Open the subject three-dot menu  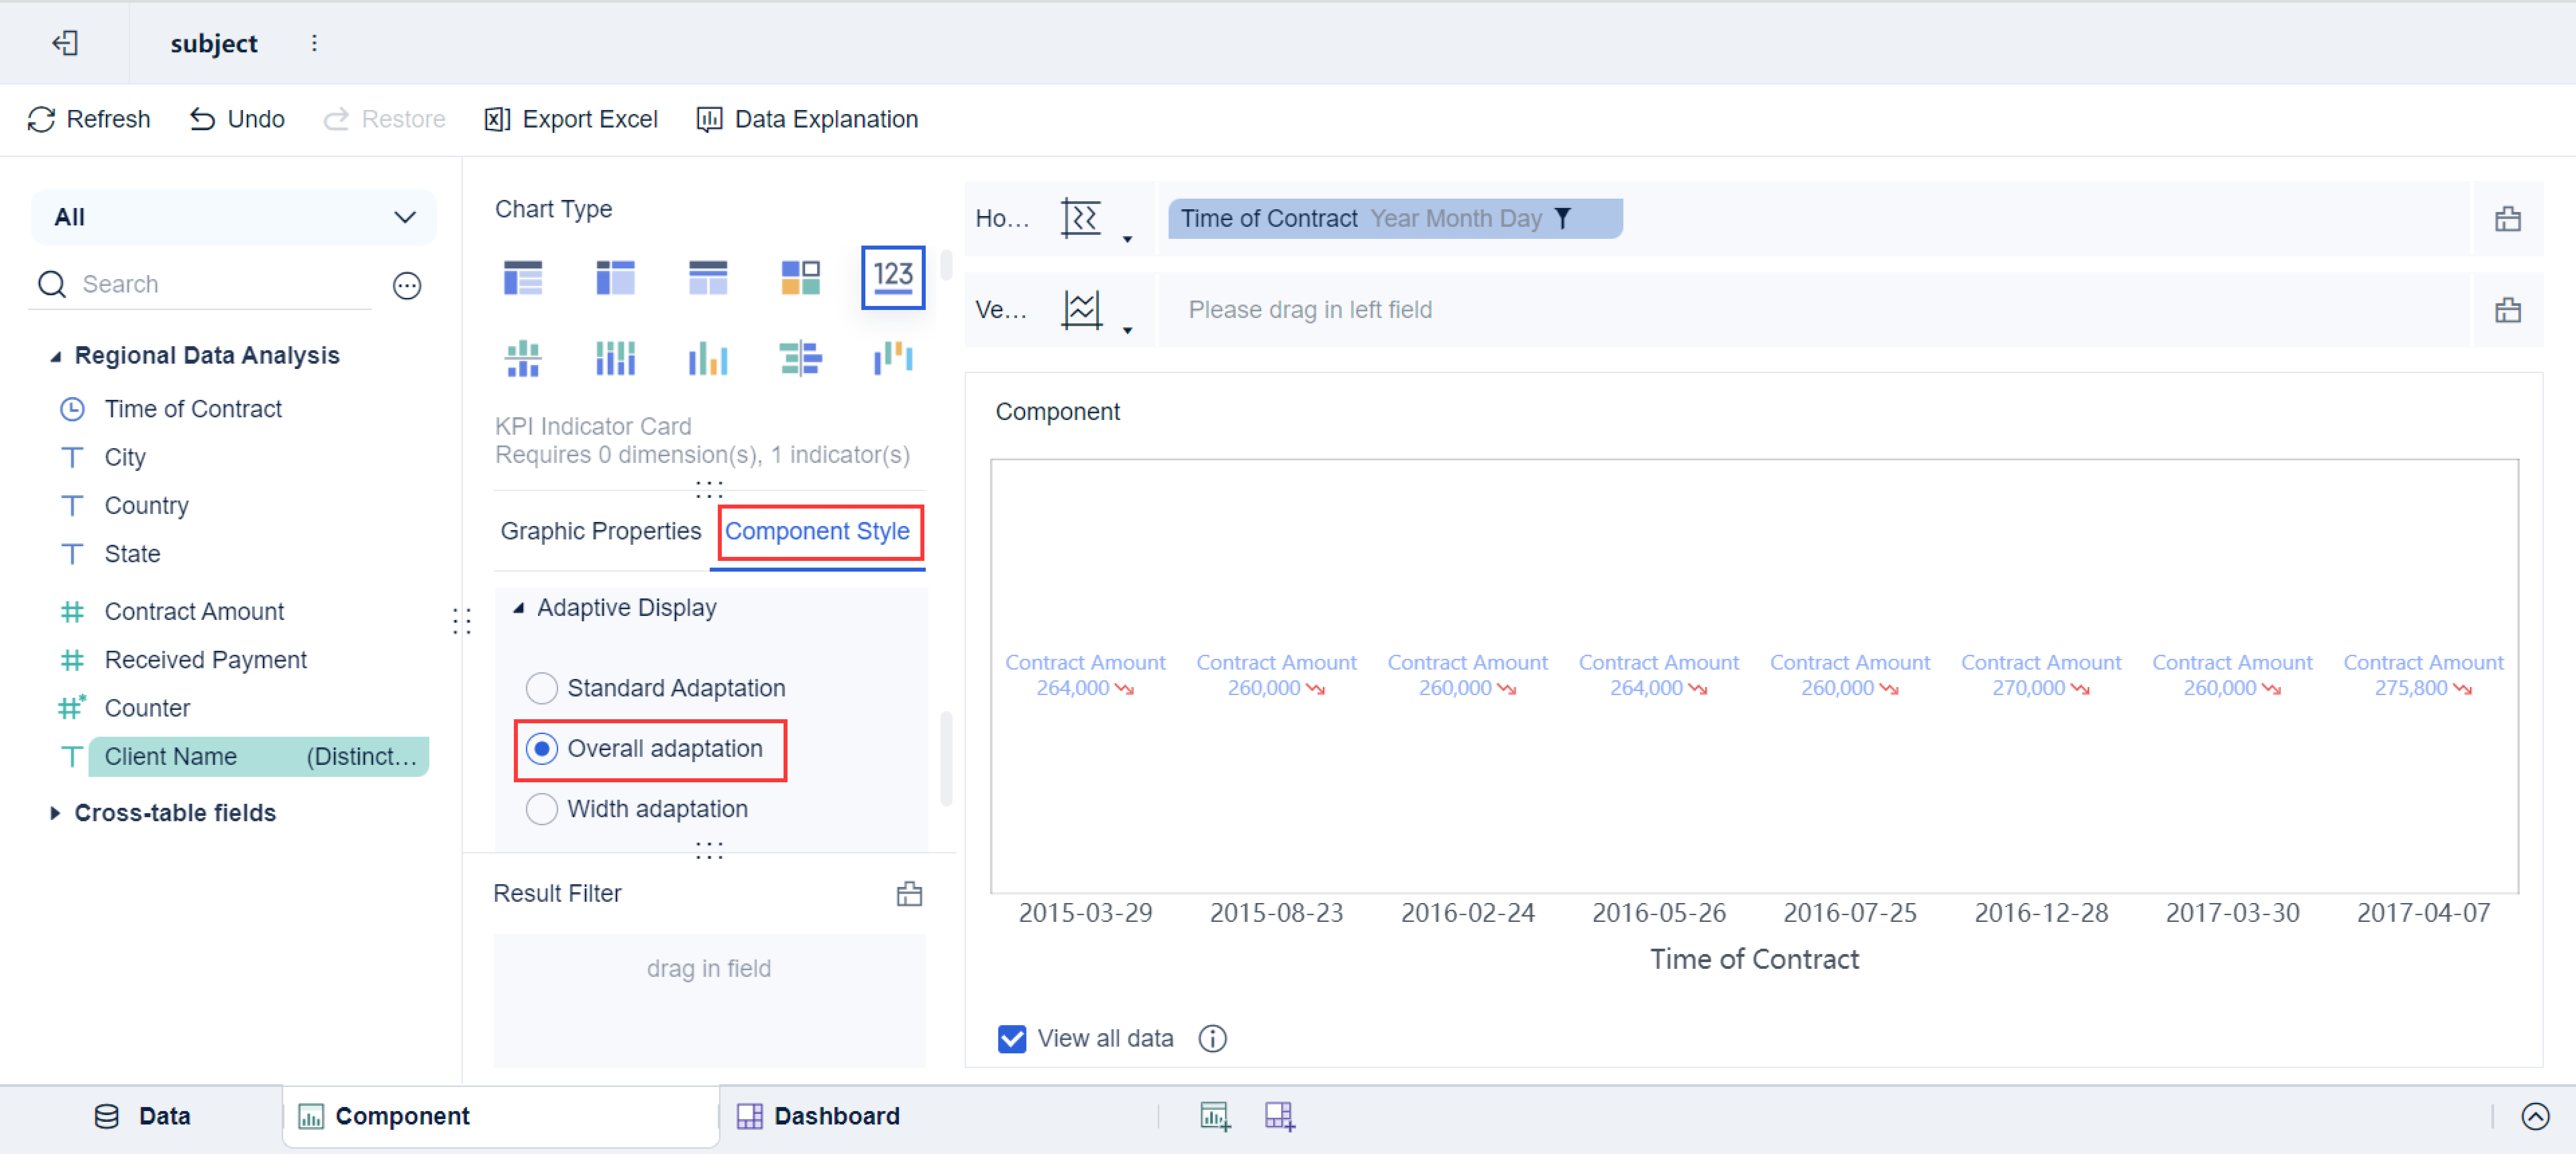tap(314, 43)
